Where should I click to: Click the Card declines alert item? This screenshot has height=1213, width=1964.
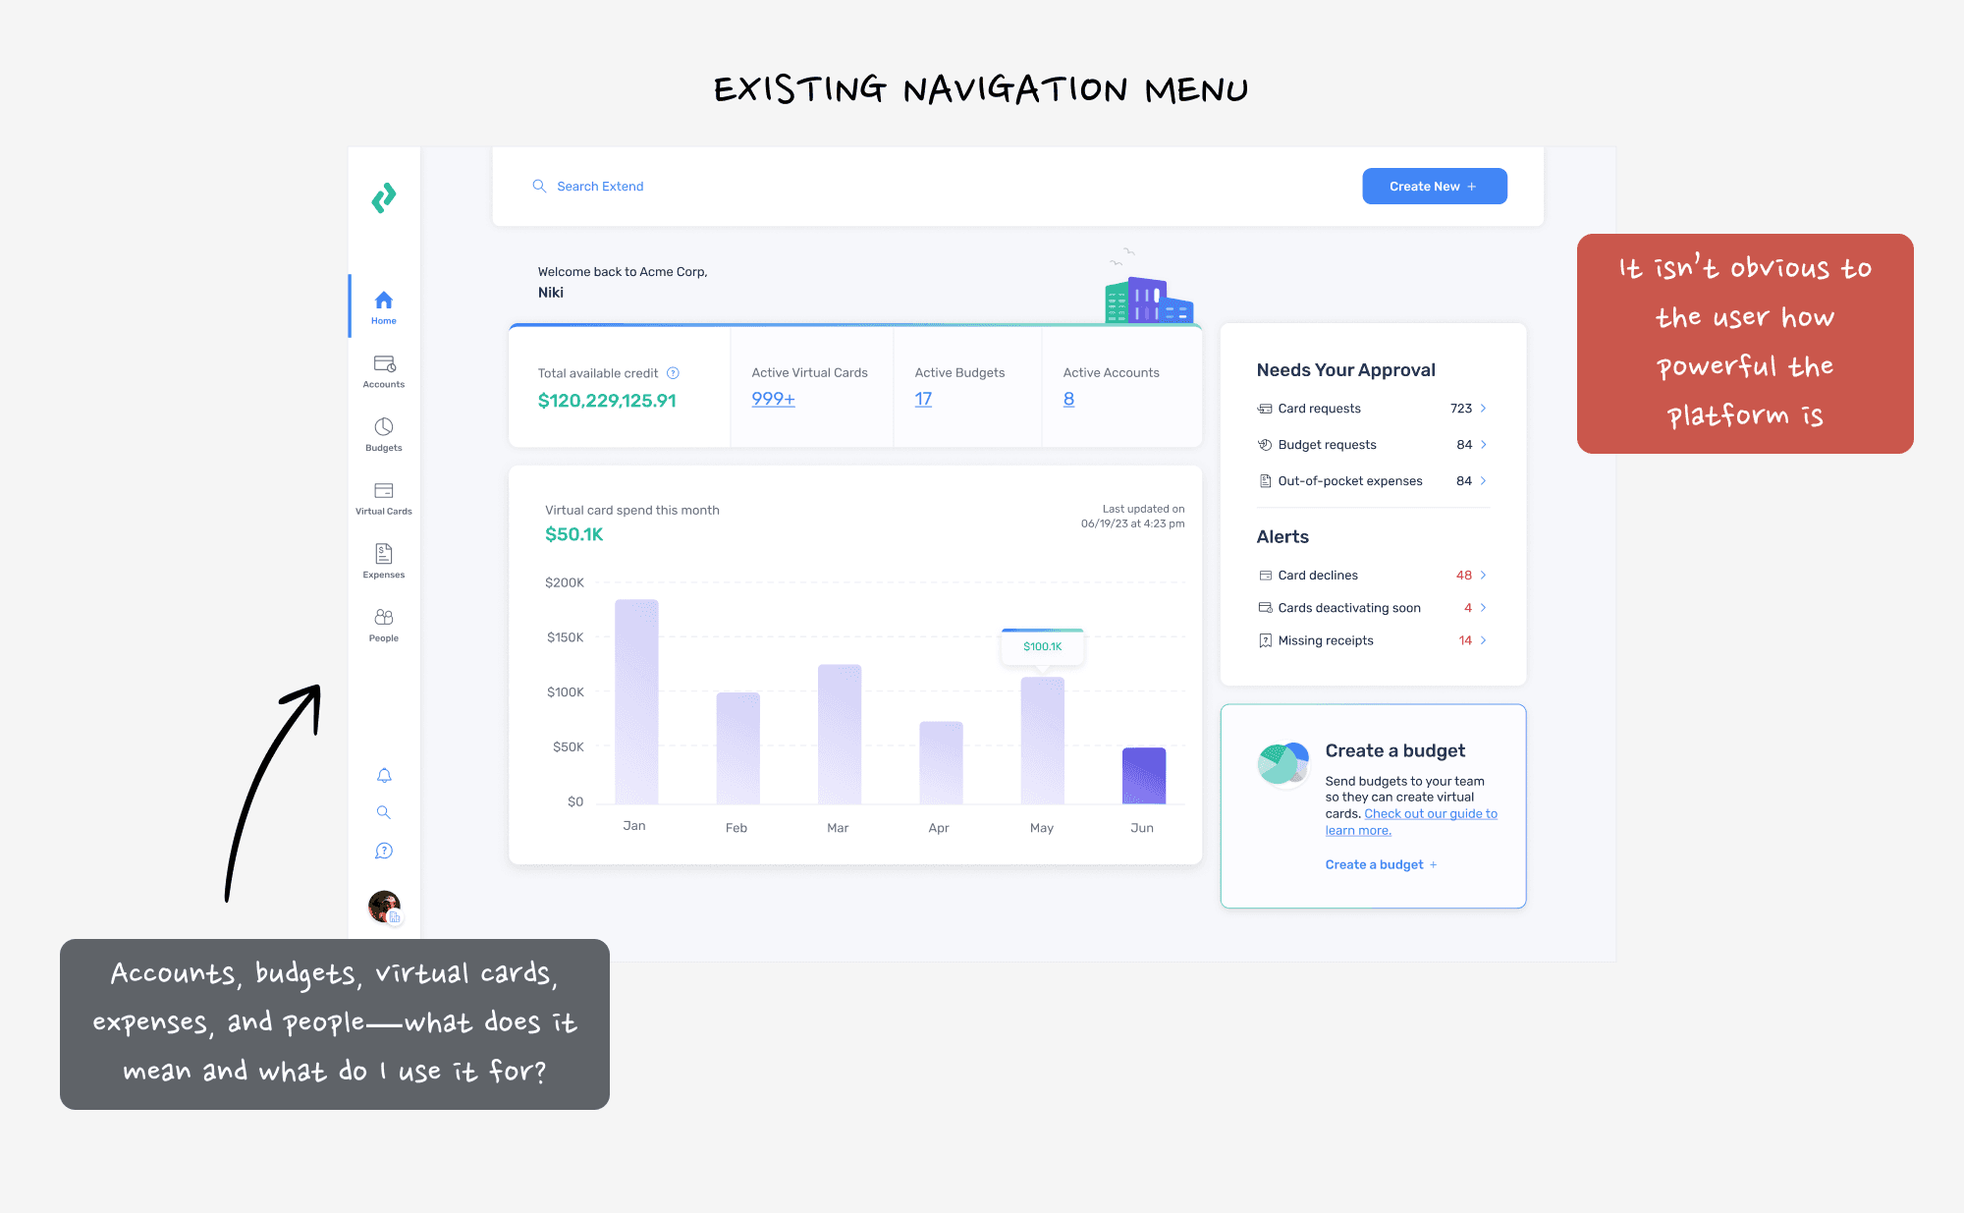(x=1318, y=576)
